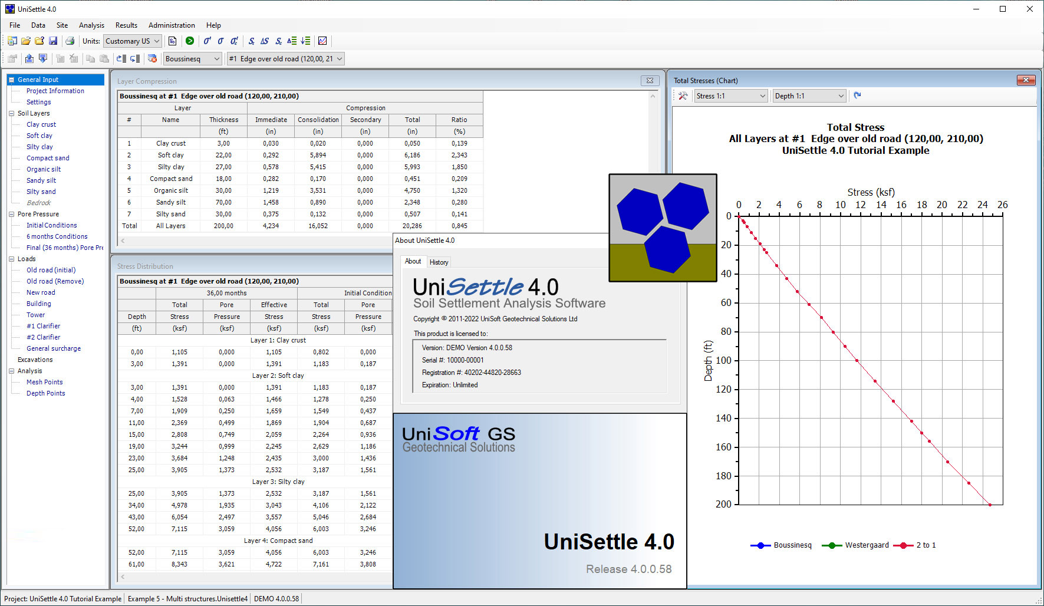Select Mesh Points under Analysis
This screenshot has width=1044, height=606.
coord(44,382)
